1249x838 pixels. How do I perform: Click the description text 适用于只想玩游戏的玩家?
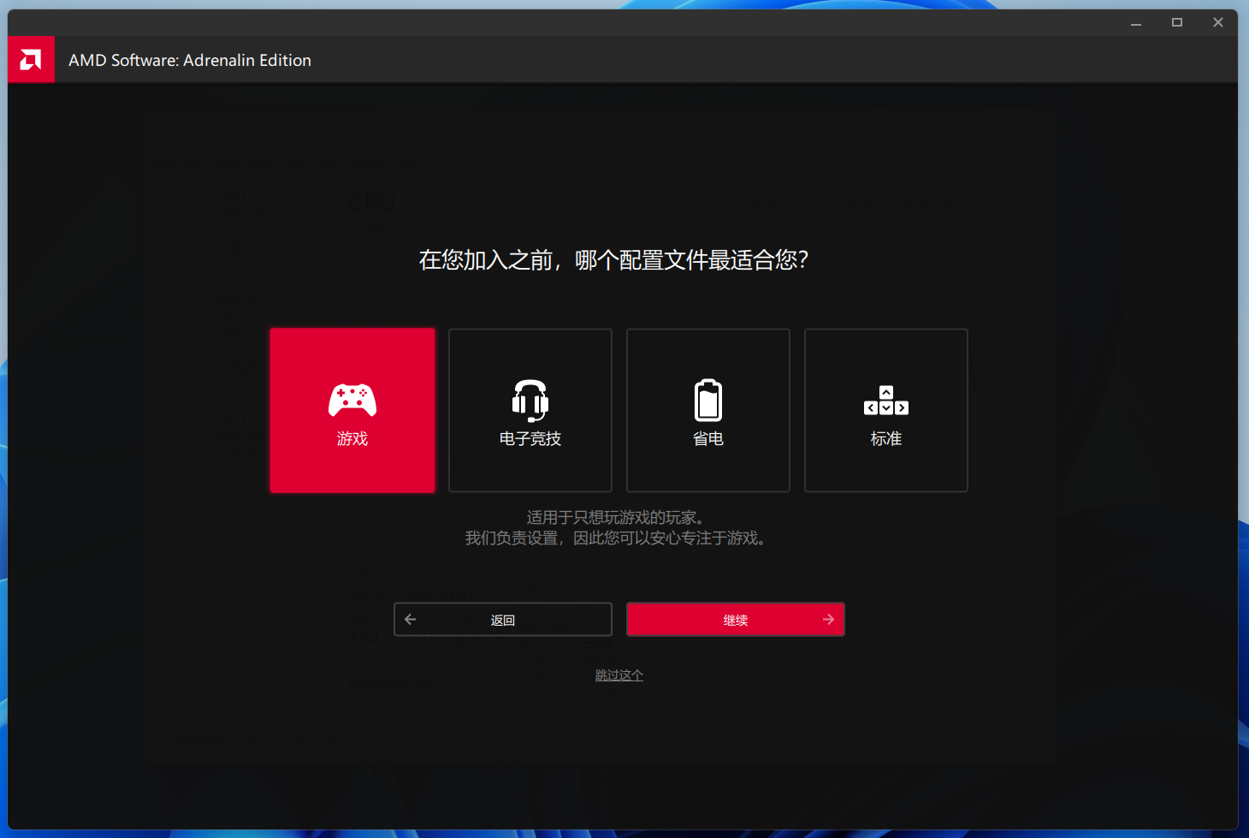click(615, 518)
